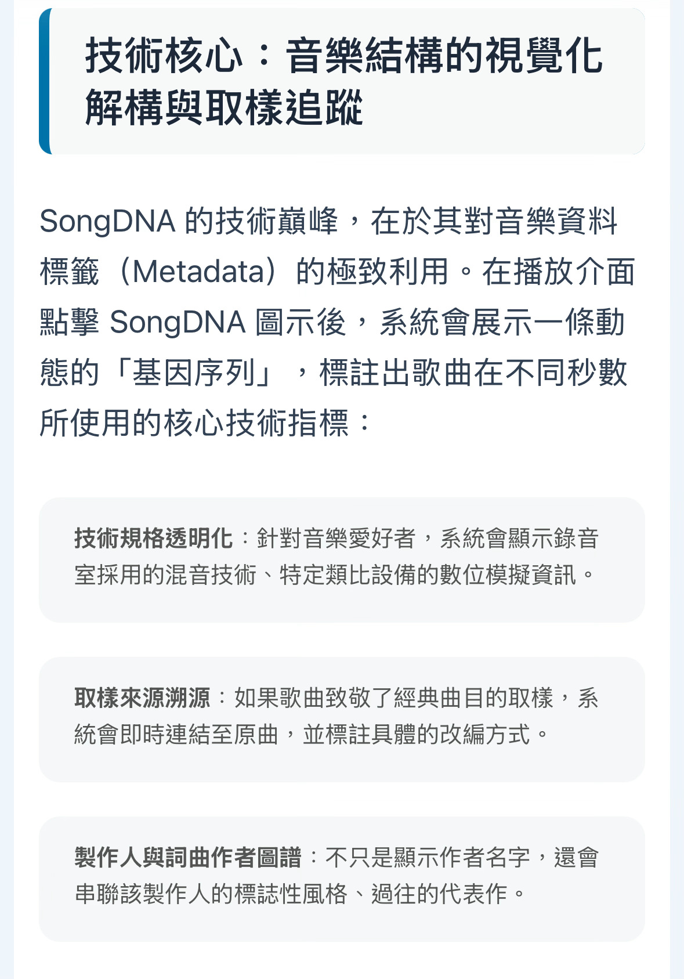Click the bold label 製作人與詞曲作者圖譜

point(188,858)
